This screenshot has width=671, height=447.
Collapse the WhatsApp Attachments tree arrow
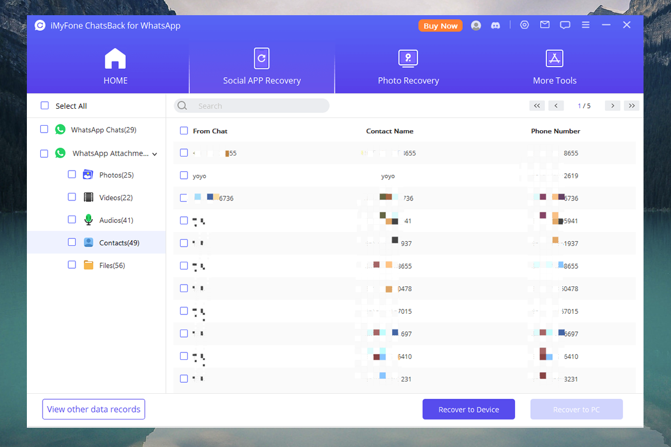154,154
